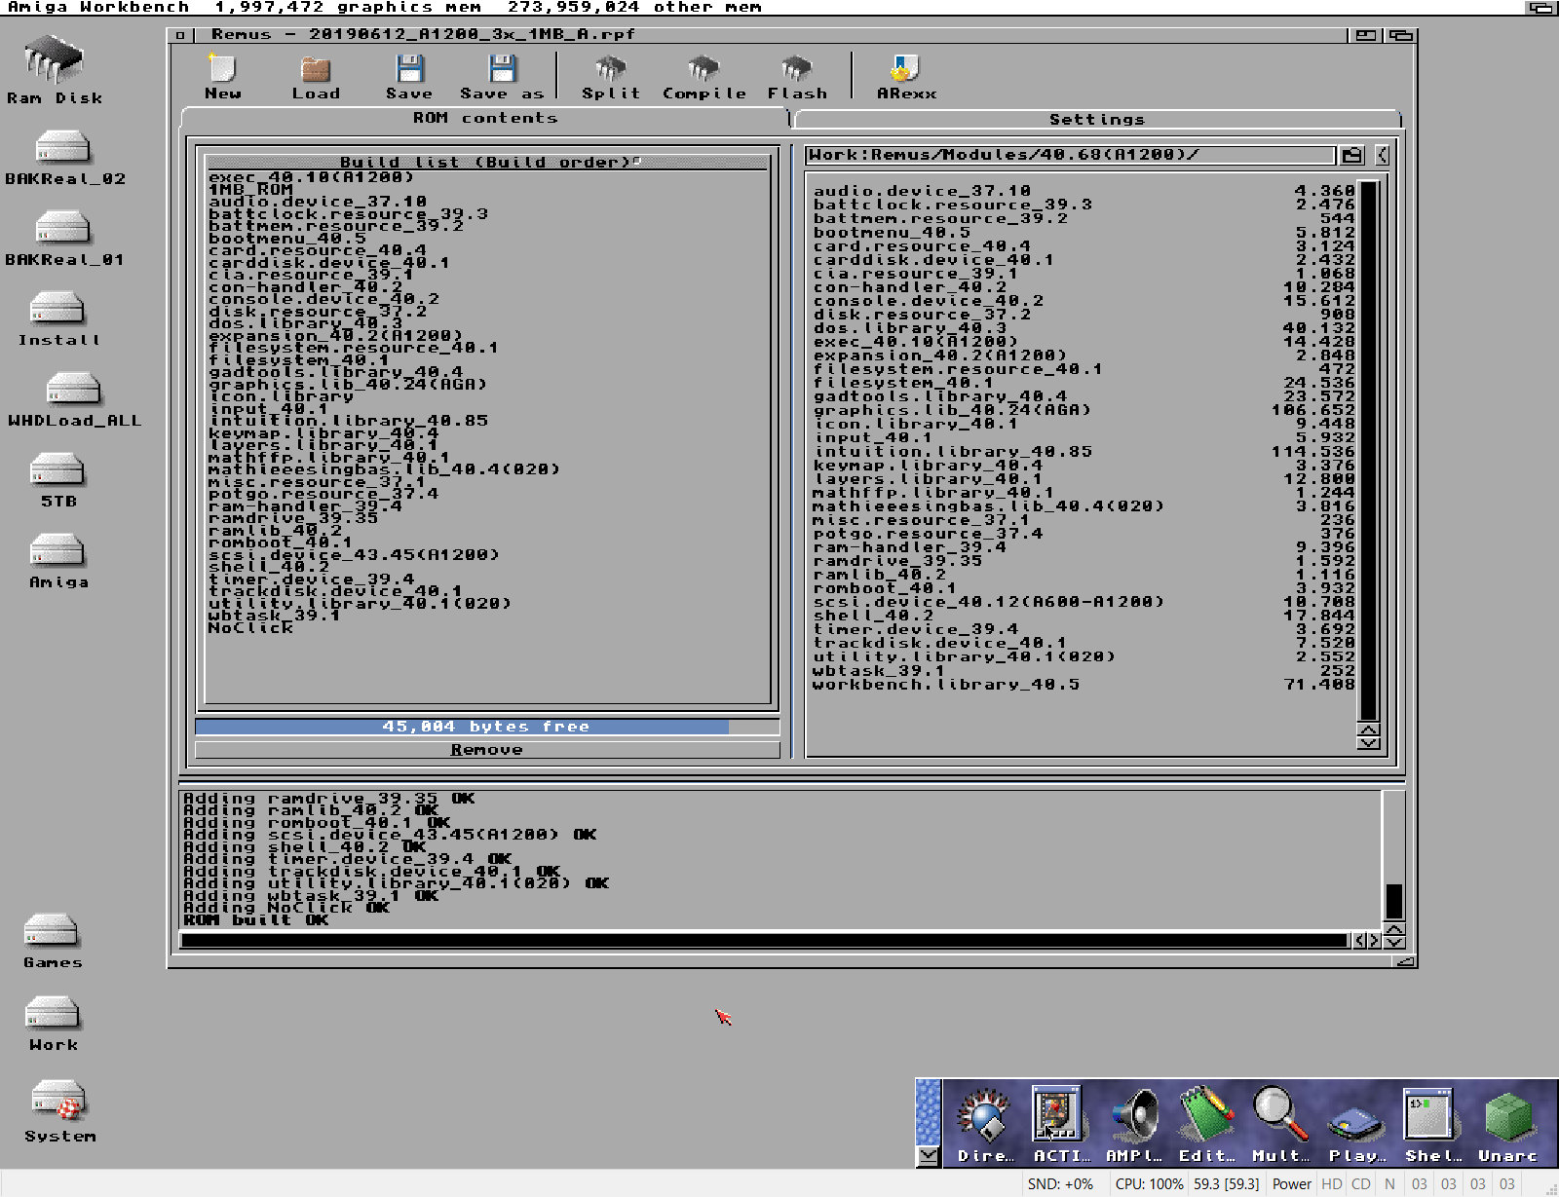This screenshot has height=1197, width=1559.
Task: Click the Remus window zoom gadget
Action: click(1366, 35)
